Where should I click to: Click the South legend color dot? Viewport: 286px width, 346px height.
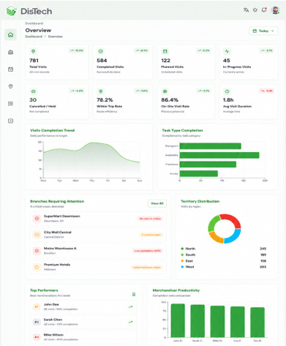pos(182,255)
